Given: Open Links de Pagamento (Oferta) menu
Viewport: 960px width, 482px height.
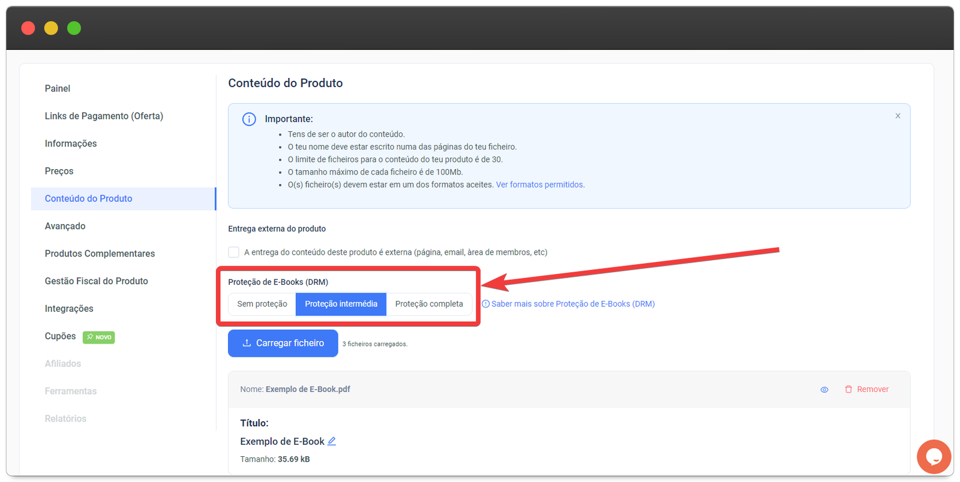Looking at the screenshot, I should [104, 116].
